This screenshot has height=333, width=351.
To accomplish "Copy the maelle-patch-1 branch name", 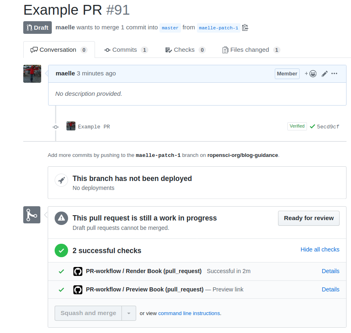I will pos(245,27).
